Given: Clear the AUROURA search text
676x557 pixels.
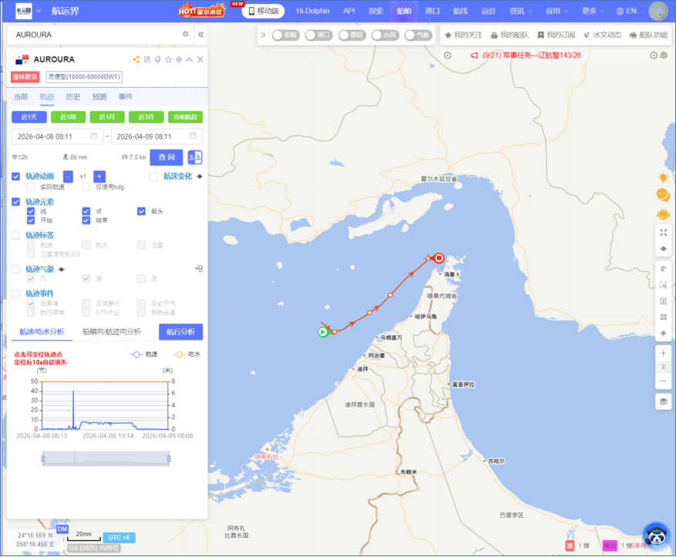Looking at the screenshot, I should [185, 34].
